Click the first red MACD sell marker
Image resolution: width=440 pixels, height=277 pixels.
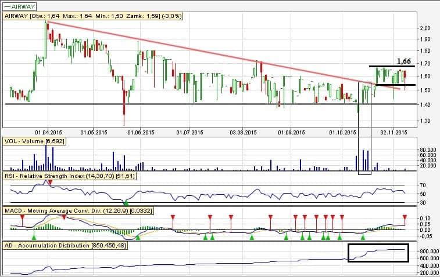click(x=23, y=217)
